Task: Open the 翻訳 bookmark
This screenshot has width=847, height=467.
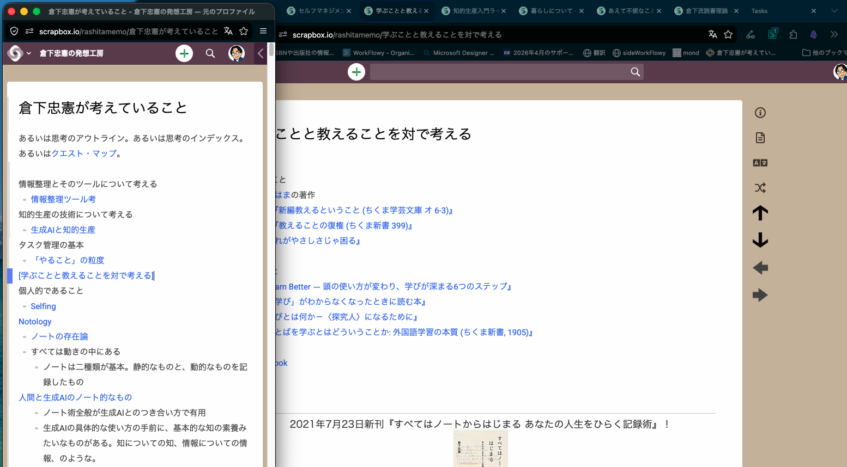Action: click(594, 53)
